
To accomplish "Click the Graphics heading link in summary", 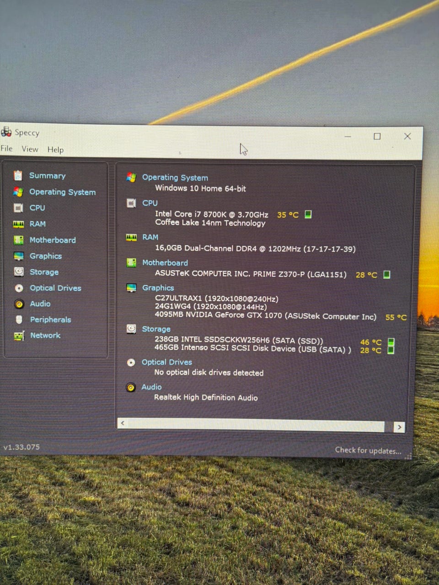I will (158, 288).
